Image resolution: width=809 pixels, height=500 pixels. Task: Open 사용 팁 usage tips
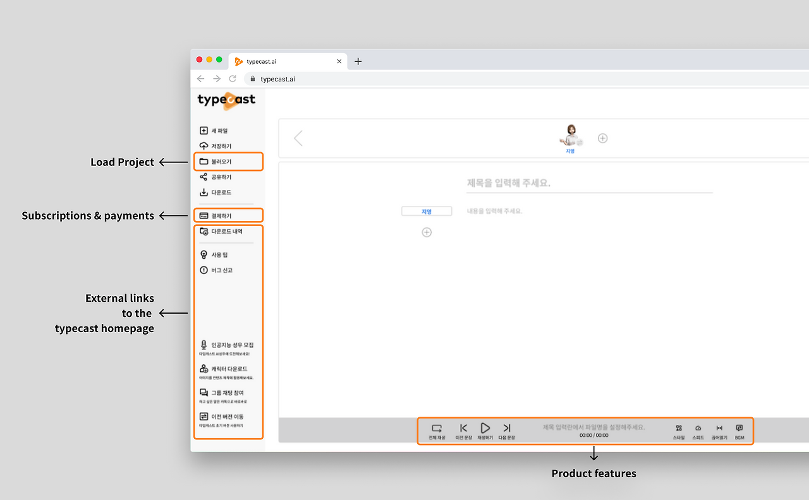[x=214, y=255]
